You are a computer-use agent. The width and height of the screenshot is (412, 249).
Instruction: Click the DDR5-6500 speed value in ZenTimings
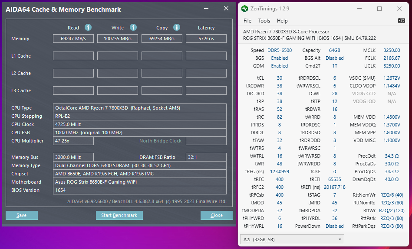coord(280,50)
